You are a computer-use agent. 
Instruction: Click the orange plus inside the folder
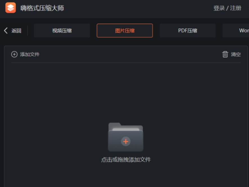click(x=125, y=141)
